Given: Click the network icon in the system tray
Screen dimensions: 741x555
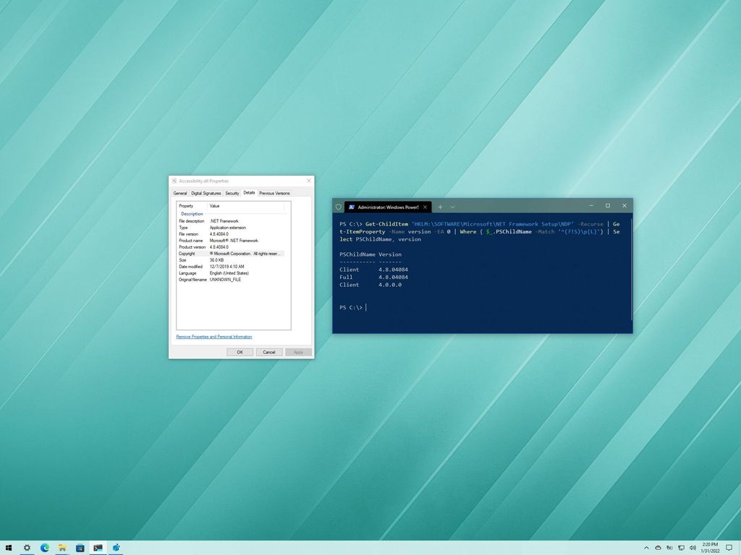Looking at the screenshot, I should [682, 548].
